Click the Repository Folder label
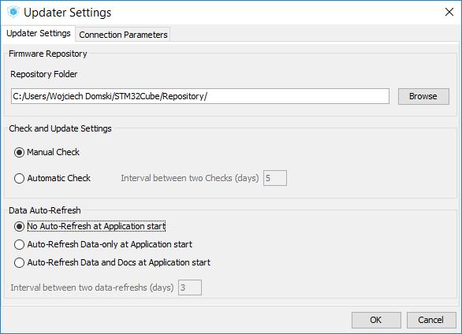The height and width of the screenshot is (334, 462). (44, 74)
